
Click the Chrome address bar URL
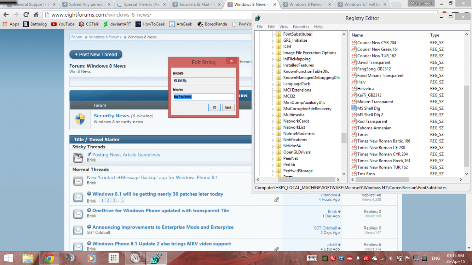[x=101, y=15]
